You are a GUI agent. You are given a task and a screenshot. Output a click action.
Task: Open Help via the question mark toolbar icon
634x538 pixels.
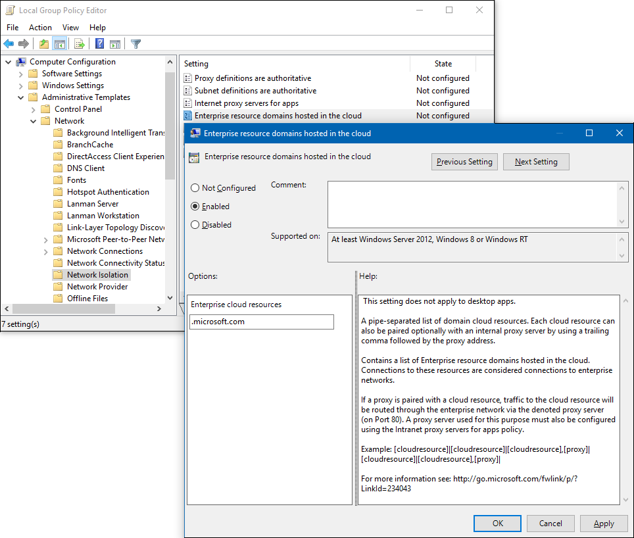tap(99, 43)
